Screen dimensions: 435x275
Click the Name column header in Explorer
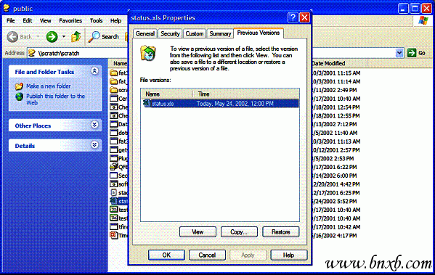pyautogui.click(x=119, y=63)
